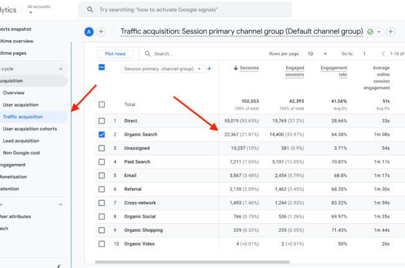Open Engagement section in sidebar
This screenshot has width=405, height=268.
click(x=12, y=165)
